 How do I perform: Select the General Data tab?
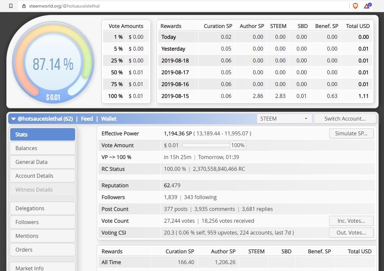click(43, 162)
